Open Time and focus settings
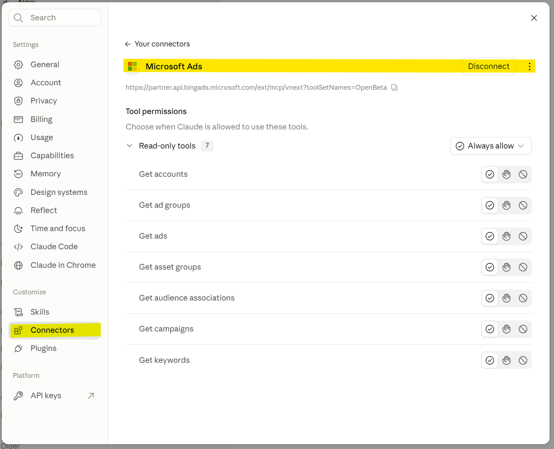This screenshot has width=554, height=449. pos(55,228)
